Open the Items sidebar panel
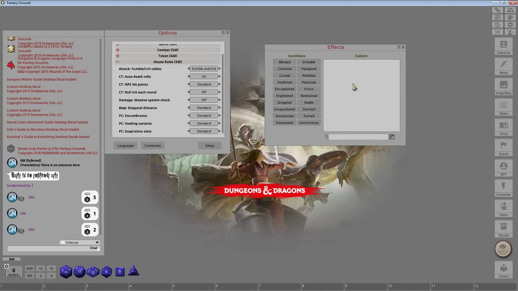Screen dimensions: 518x291 [503, 208]
